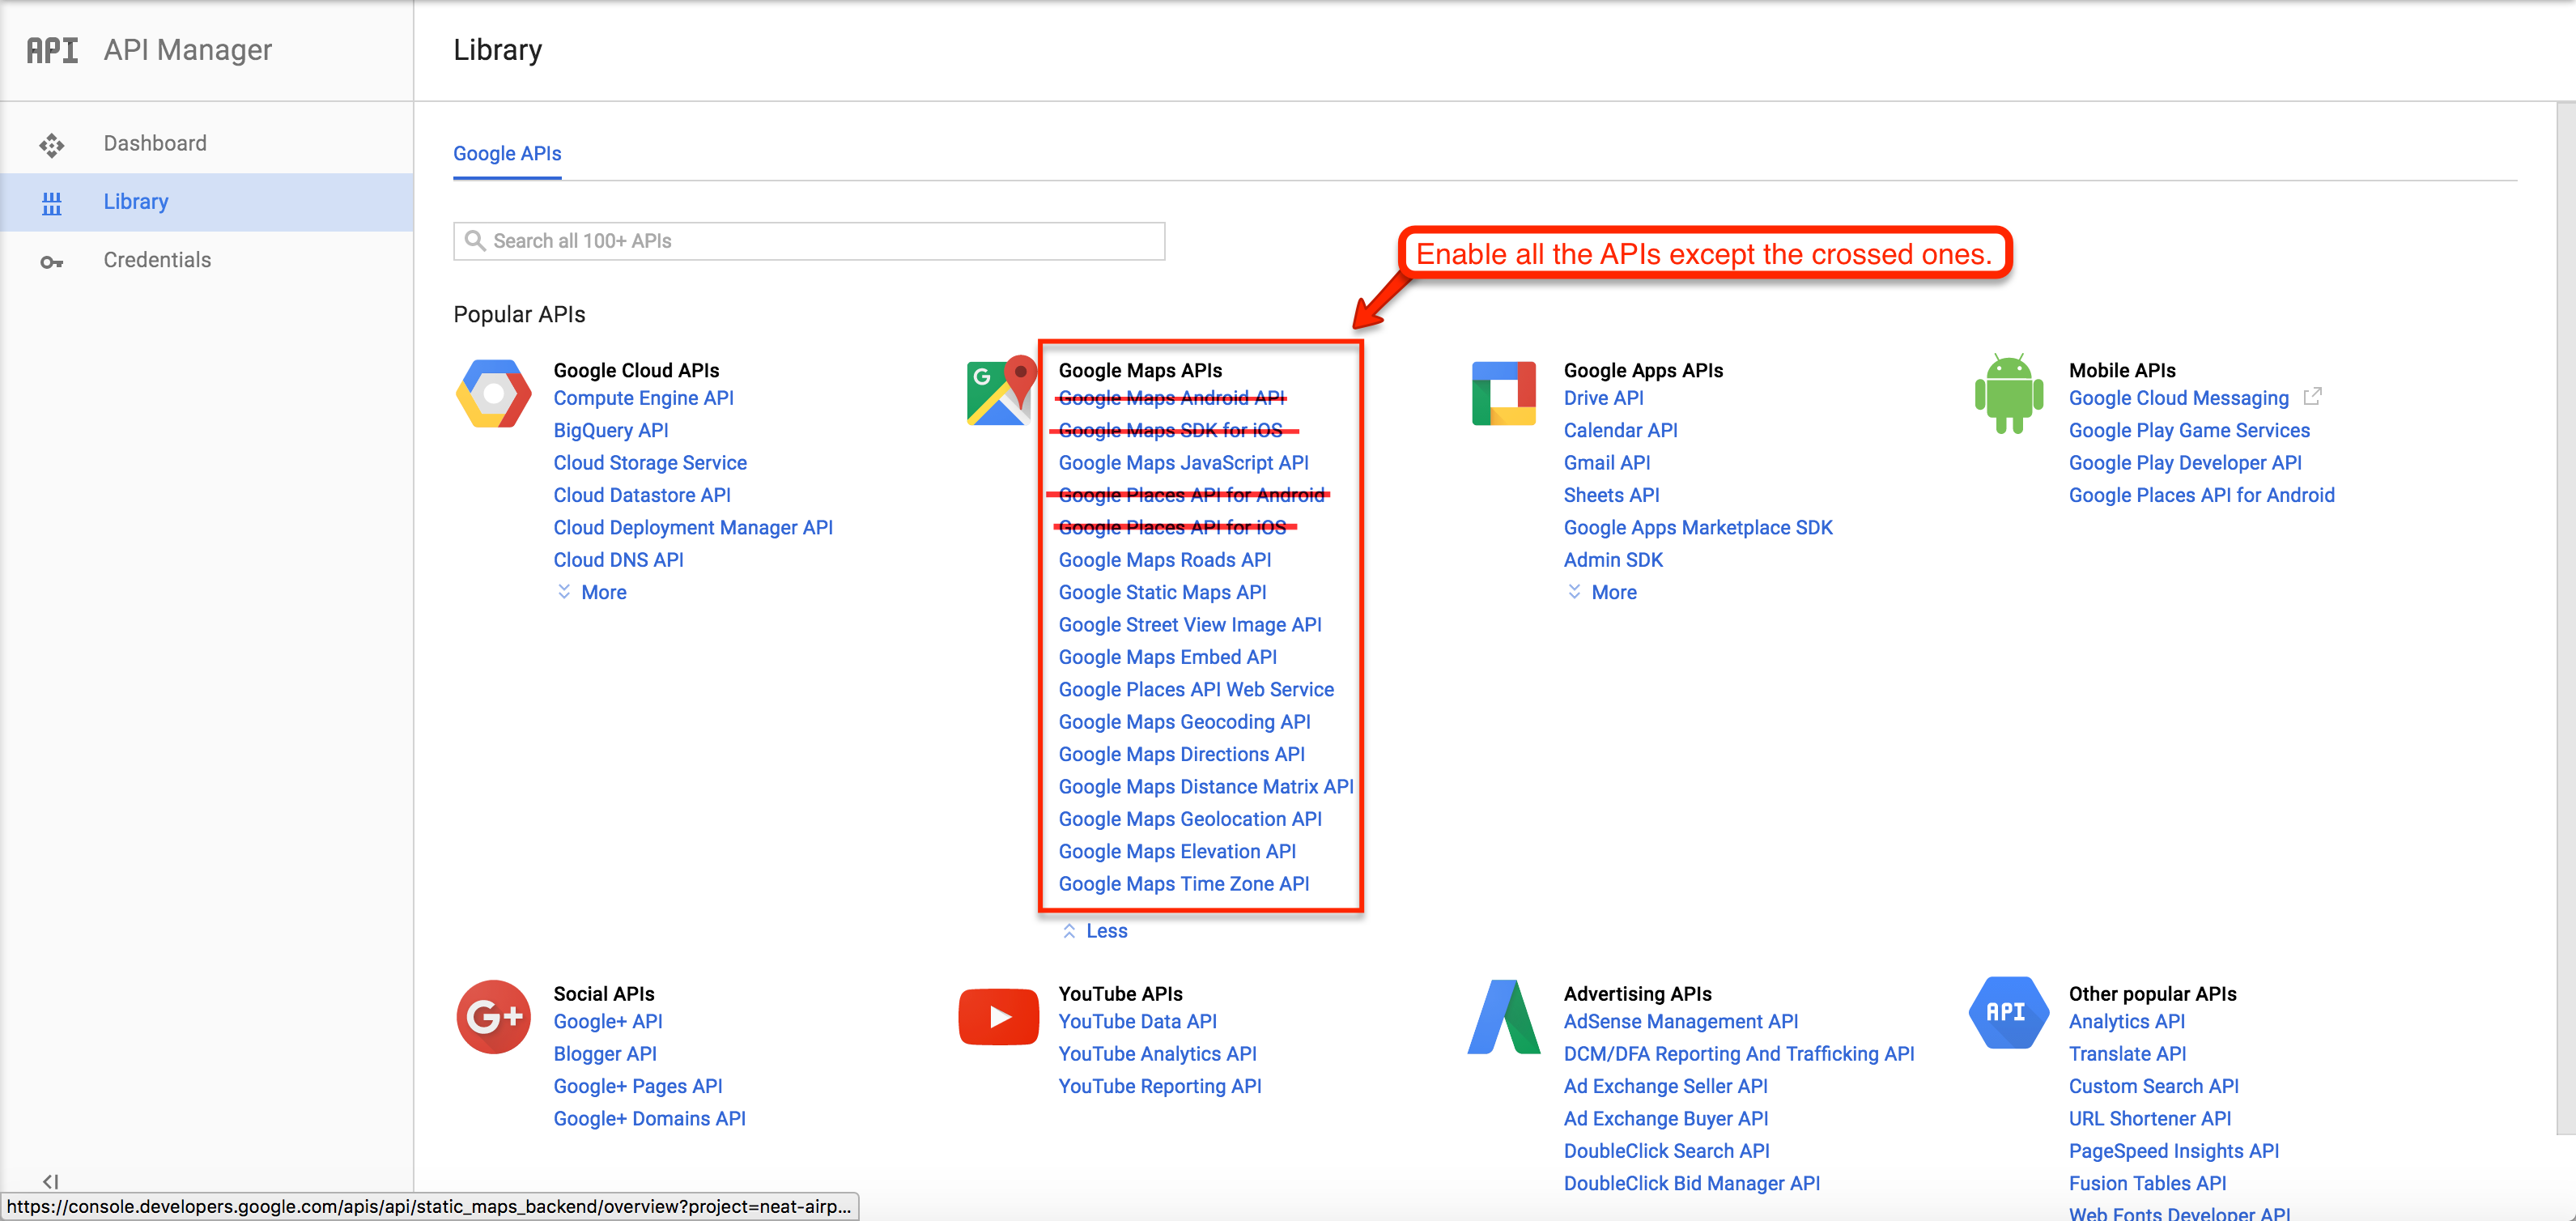
Task: Click the Android Mobile APIs logo
Action: [x=2009, y=393]
